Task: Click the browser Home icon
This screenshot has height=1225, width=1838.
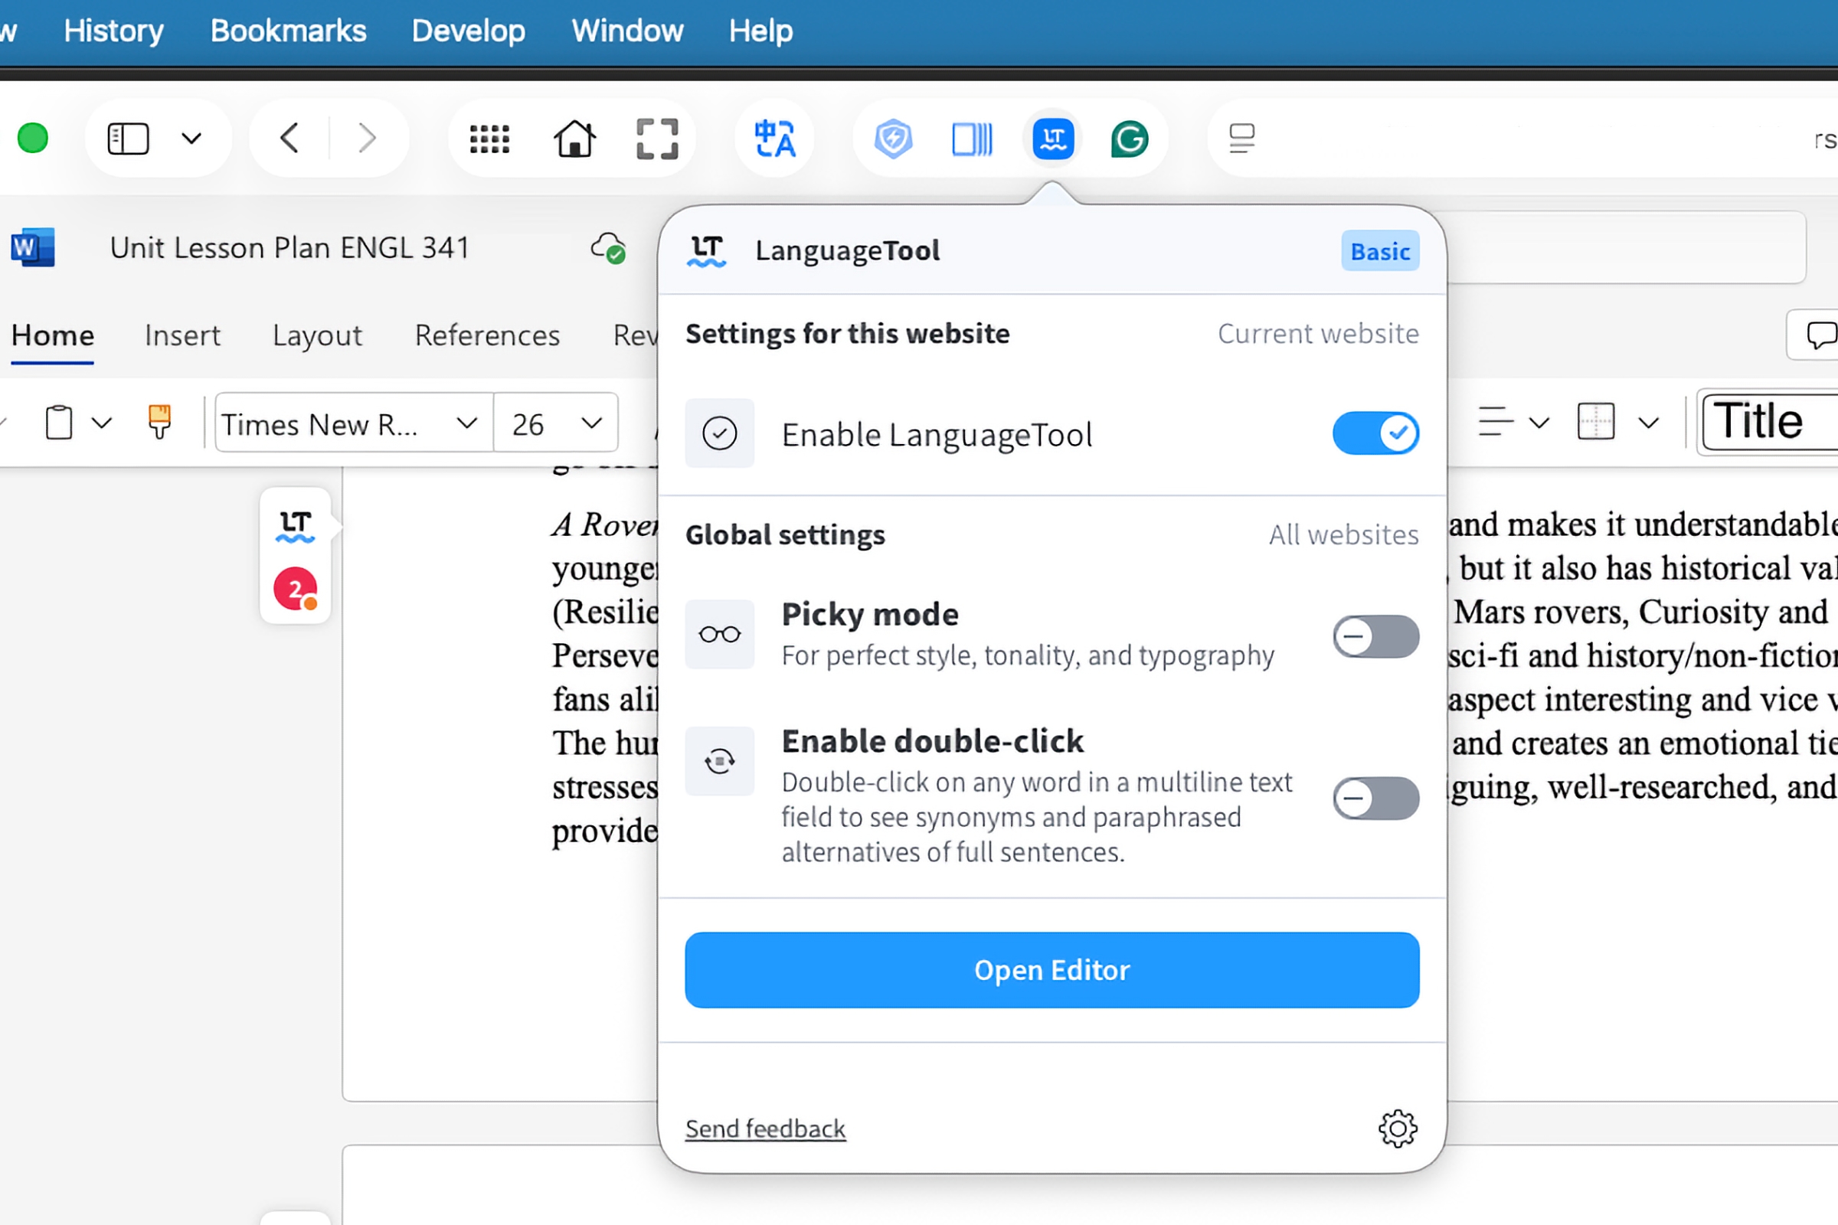Action: [x=574, y=139]
